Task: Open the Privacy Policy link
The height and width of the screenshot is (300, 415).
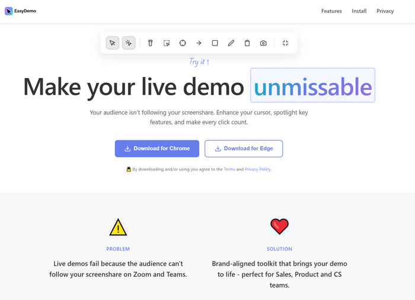Action: point(257,169)
